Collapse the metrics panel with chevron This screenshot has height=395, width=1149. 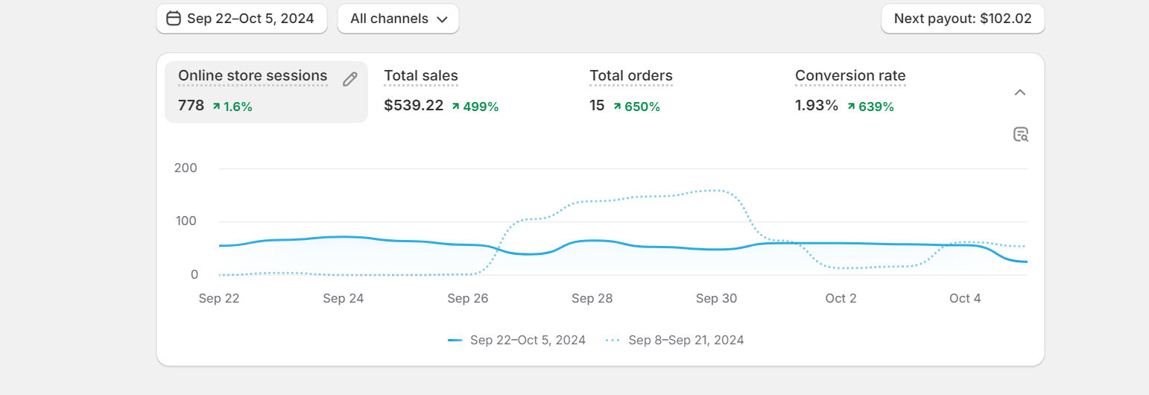[x=1020, y=92]
